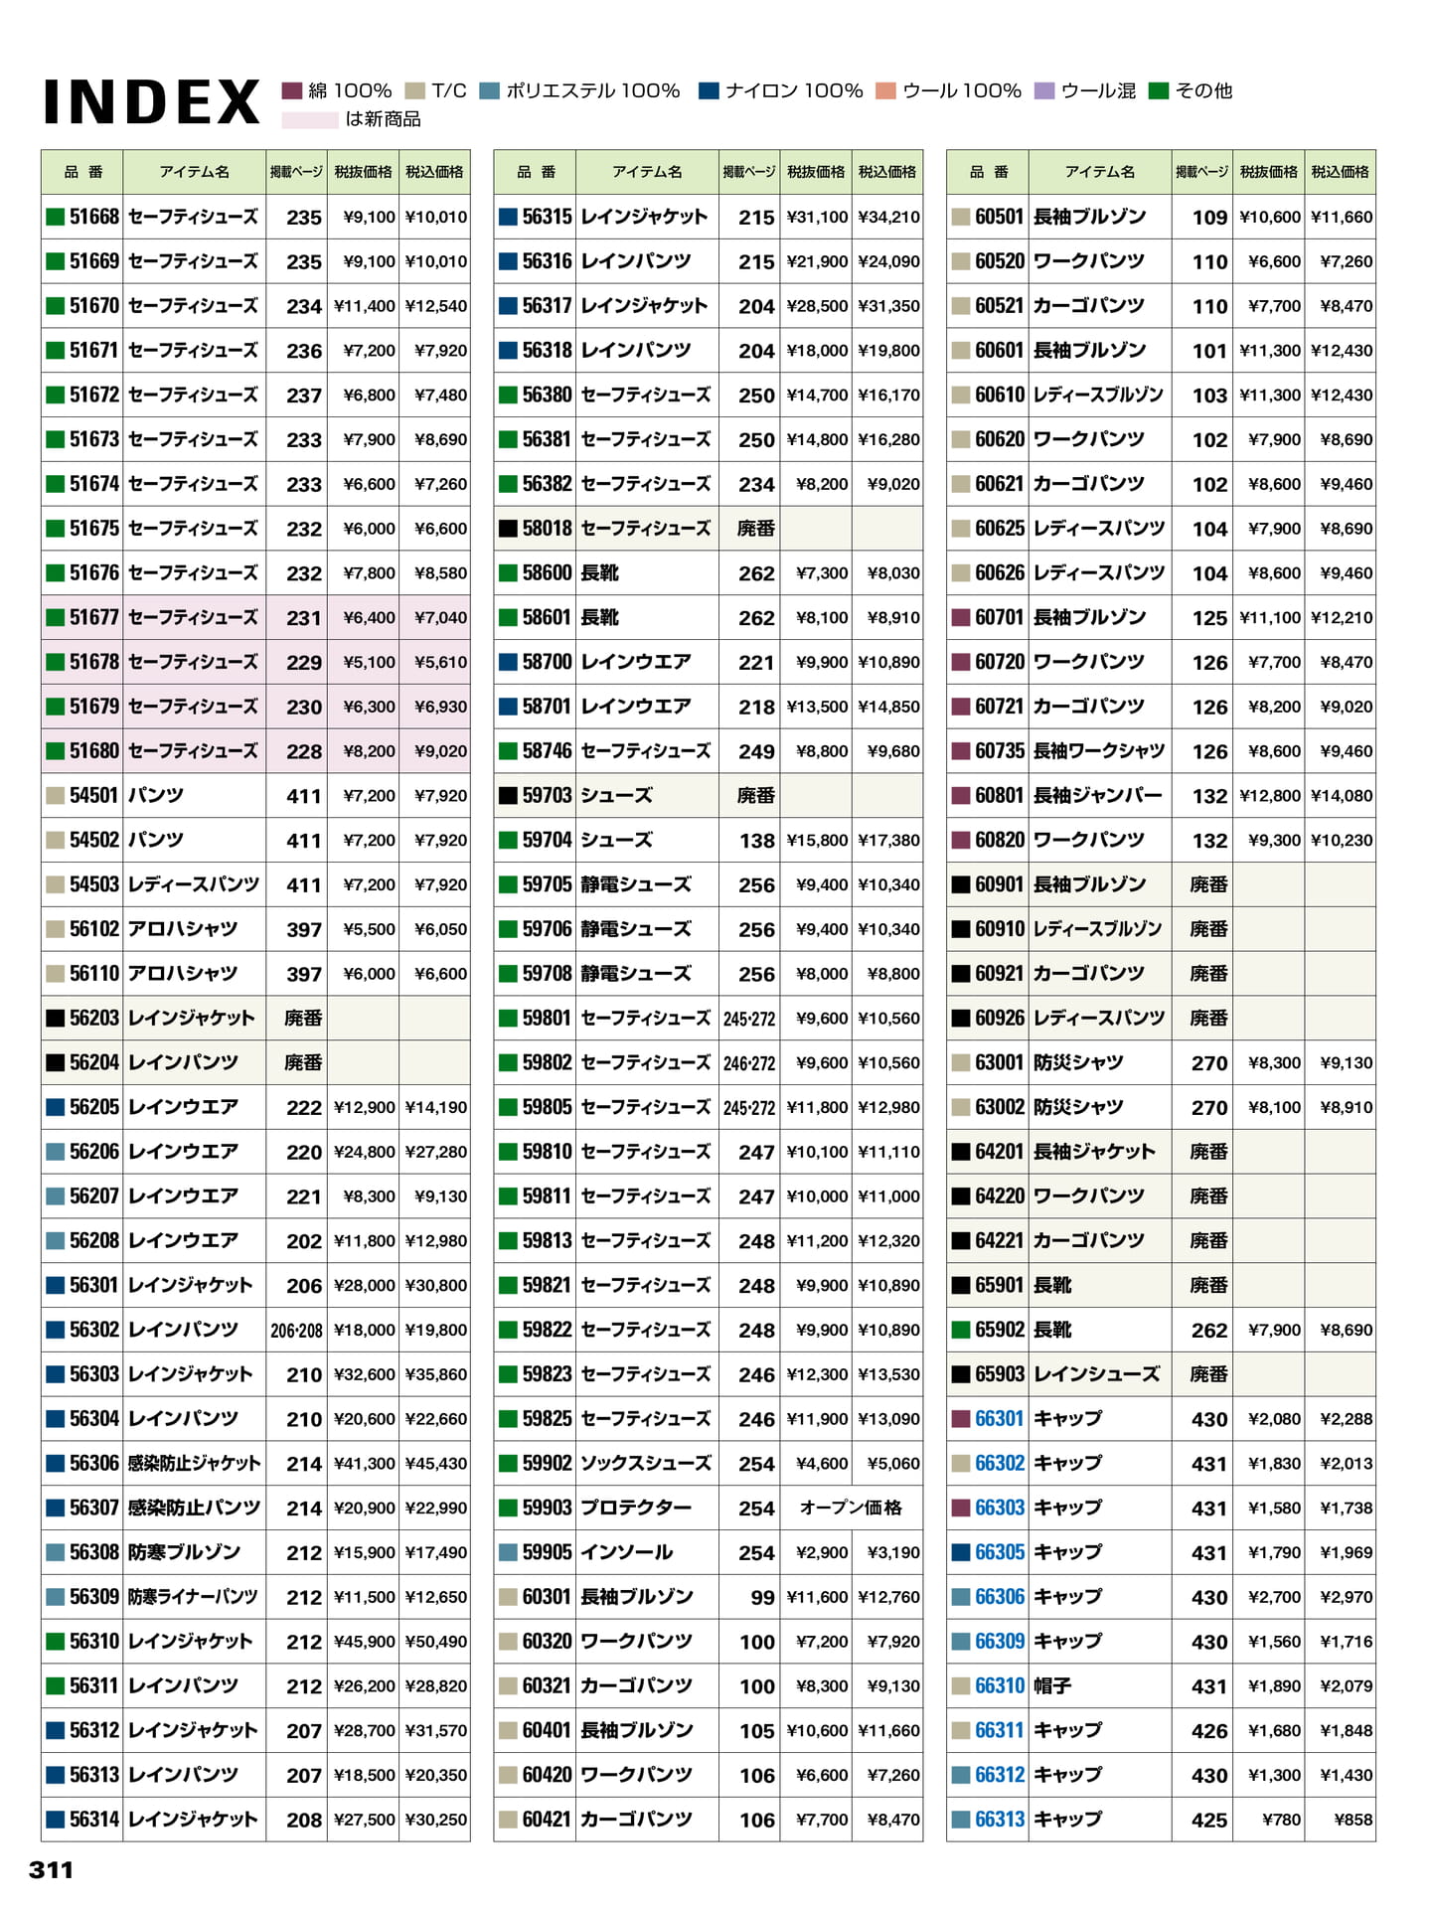Select product number 58600
Viewport: 1431px width, 1908px height.
(548, 573)
